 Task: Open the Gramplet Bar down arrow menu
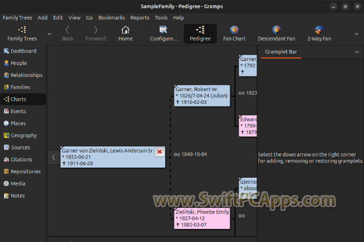(x=357, y=52)
